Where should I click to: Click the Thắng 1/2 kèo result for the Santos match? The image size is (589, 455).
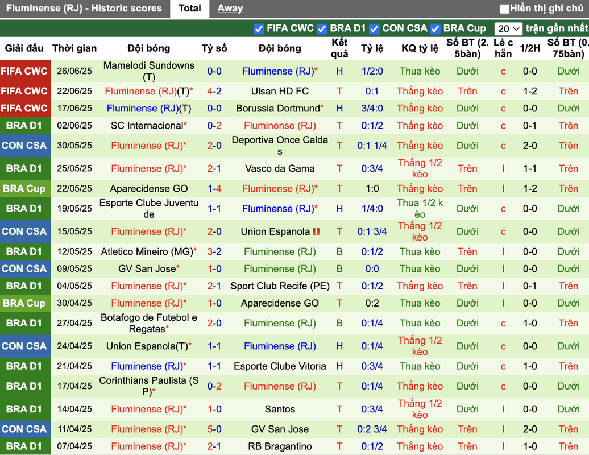(420, 409)
